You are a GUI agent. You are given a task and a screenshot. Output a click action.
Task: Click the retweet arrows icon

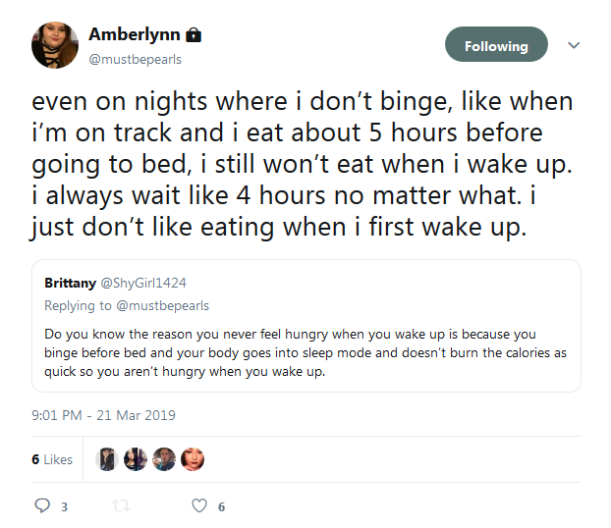121,505
